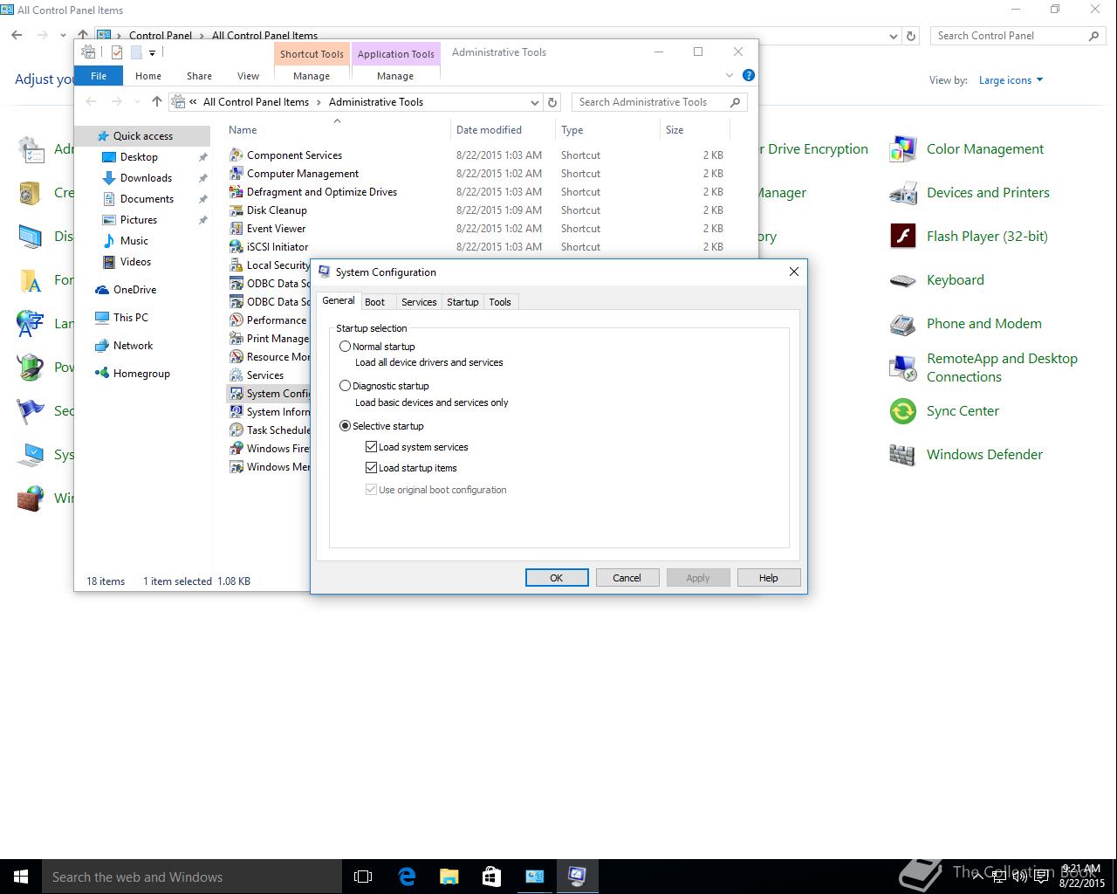Open the Phone and Modem icon
Viewport: 1117px width, 894px height.
tap(902, 324)
